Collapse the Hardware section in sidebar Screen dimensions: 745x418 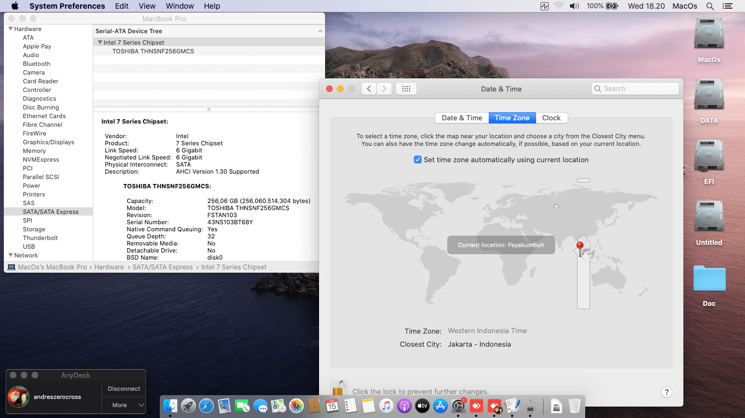click(x=10, y=29)
